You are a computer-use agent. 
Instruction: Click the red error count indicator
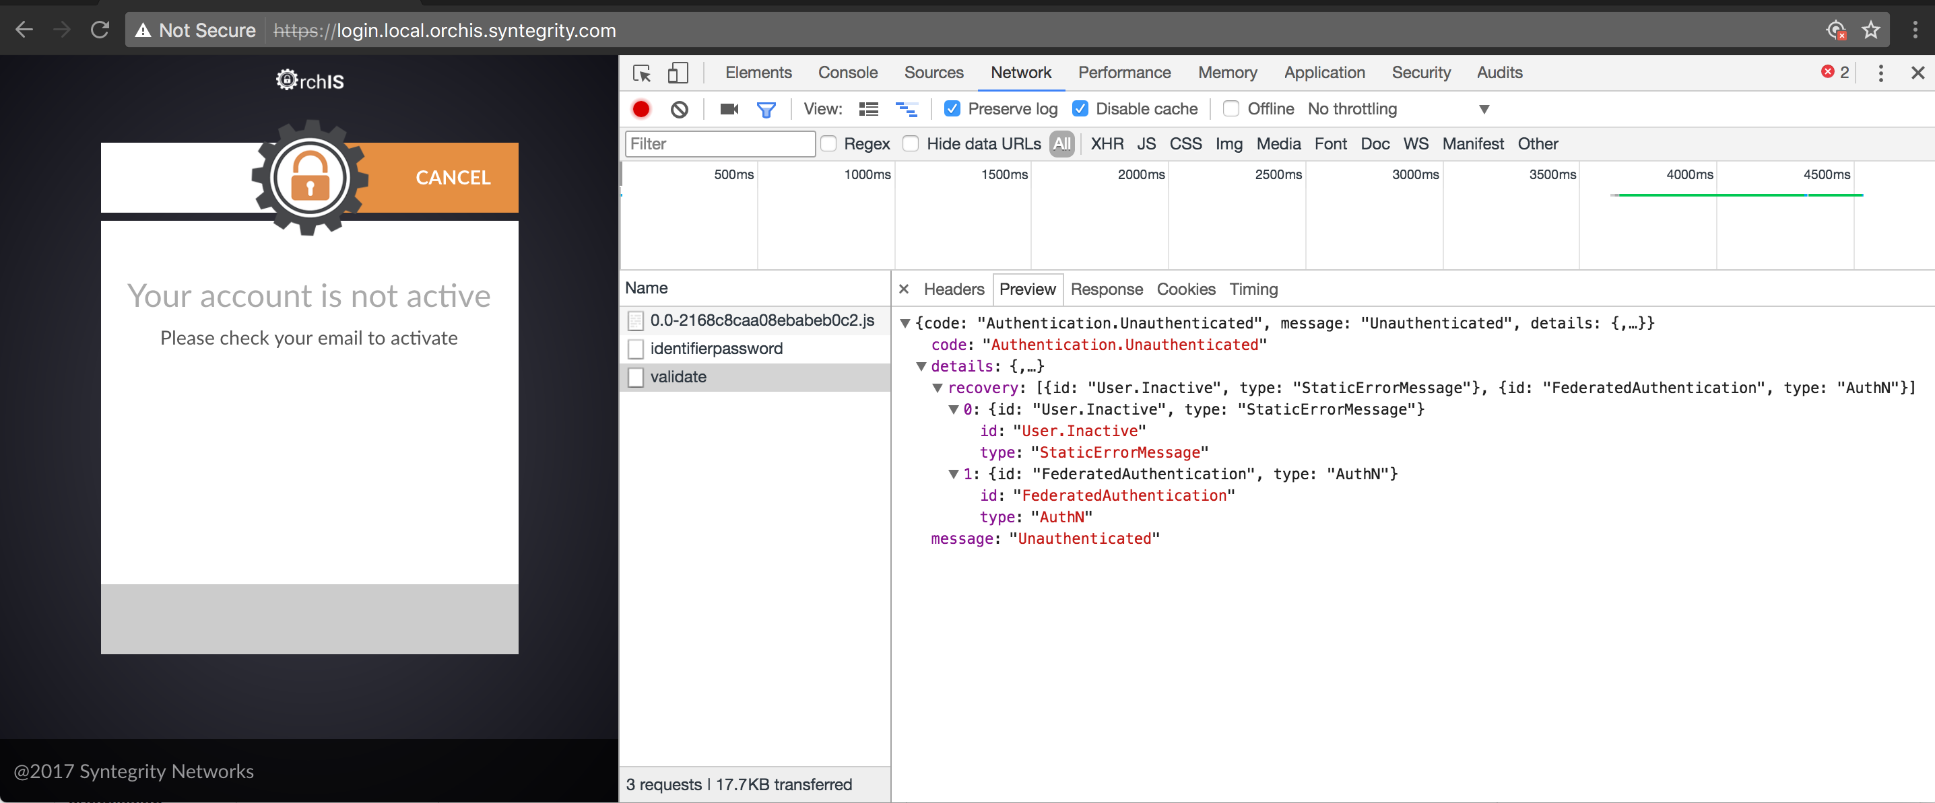[x=1835, y=72]
